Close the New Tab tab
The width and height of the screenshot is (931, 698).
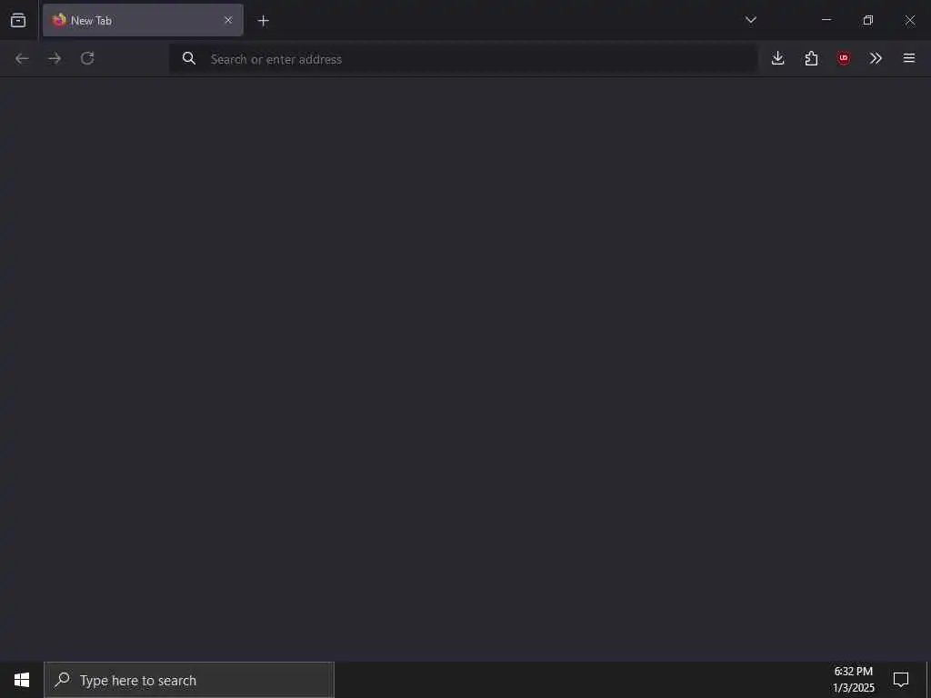tap(228, 20)
